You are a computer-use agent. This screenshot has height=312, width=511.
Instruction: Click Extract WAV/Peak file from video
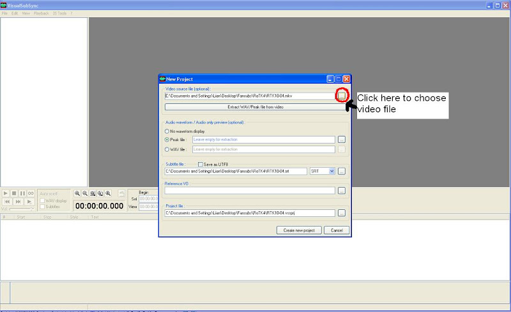255,107
